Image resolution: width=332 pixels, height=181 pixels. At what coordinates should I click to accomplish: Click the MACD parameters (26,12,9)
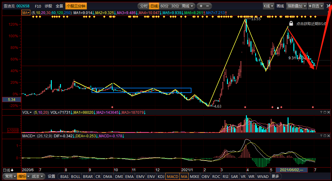point(44,136)
